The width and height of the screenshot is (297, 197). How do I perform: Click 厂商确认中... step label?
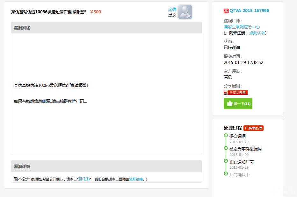click(x=241, y=175)
